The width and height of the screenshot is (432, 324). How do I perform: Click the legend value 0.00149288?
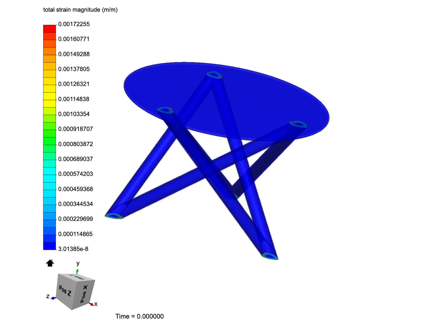[74, 54]
